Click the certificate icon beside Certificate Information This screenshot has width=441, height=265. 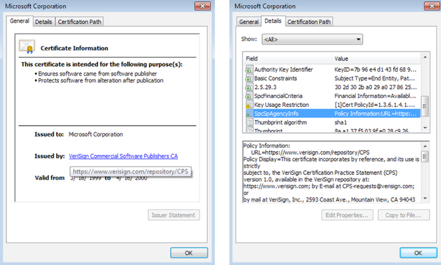(27, 47)
